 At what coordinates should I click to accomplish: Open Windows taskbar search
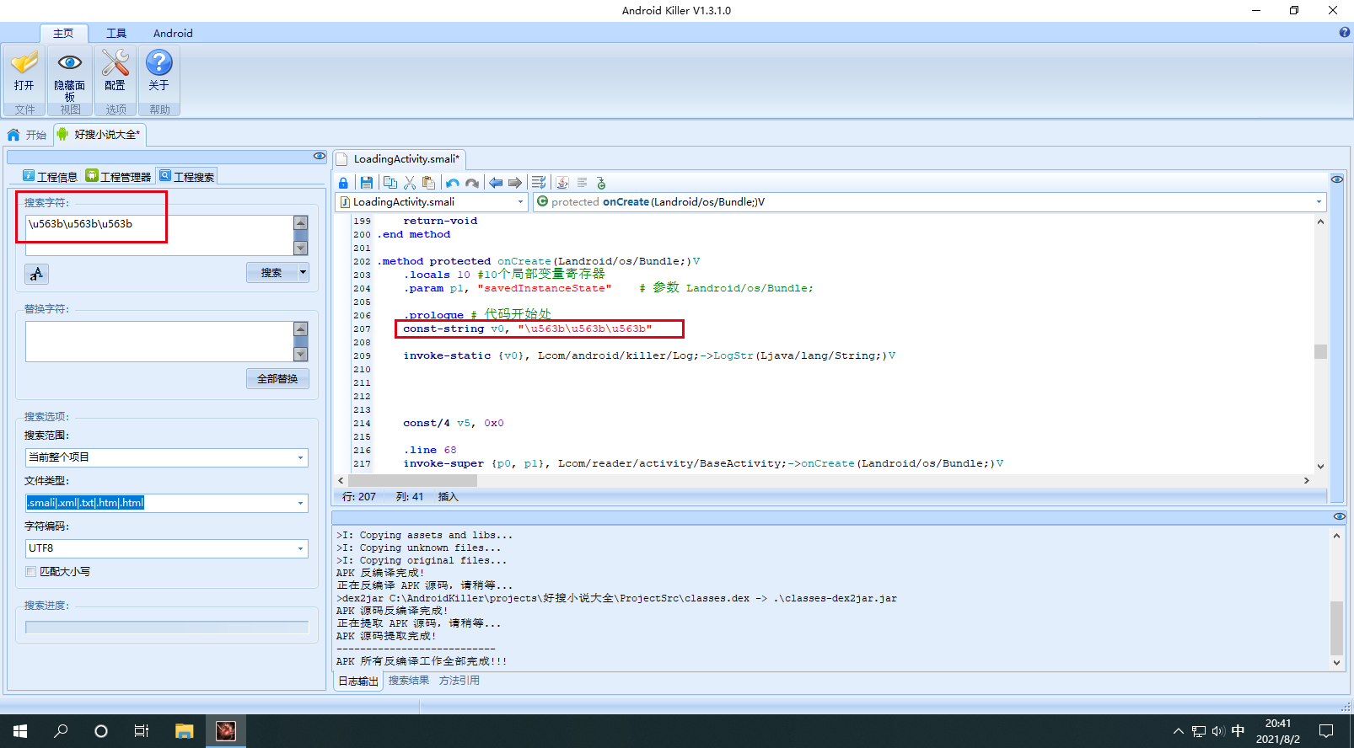(x=61, y=731)
